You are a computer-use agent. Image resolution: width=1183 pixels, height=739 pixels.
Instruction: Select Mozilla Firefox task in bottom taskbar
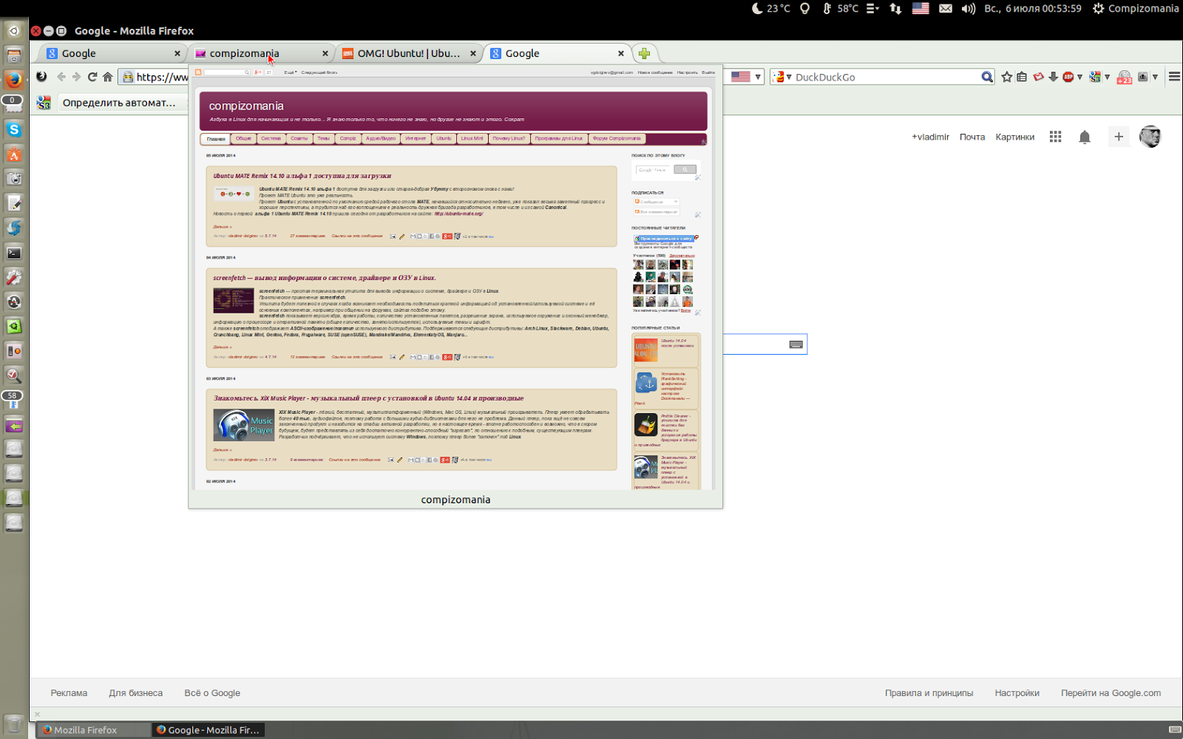pyautogui.click(x=93, y=729)
